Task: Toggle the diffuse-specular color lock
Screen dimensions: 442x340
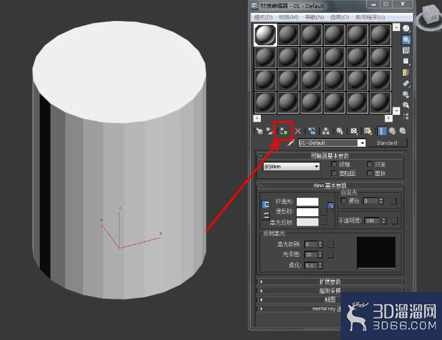Action: (266, 216)
